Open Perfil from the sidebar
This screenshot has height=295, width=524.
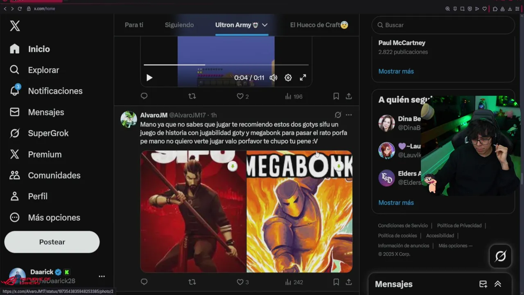point(29,196)
